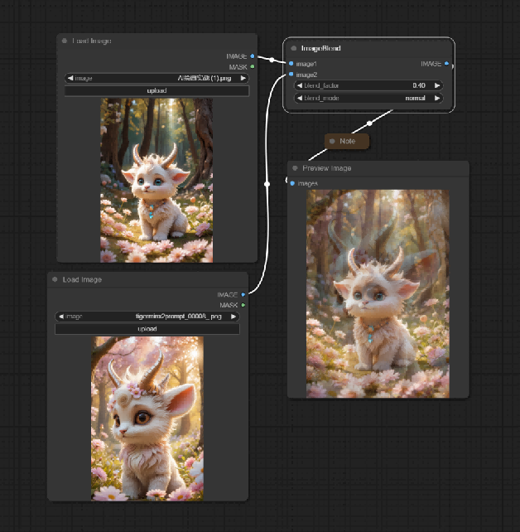The width and height of the screenshot is (520, 532).
Task: Click the image2 input port on ImageBlend
Action: coord(291,75)
